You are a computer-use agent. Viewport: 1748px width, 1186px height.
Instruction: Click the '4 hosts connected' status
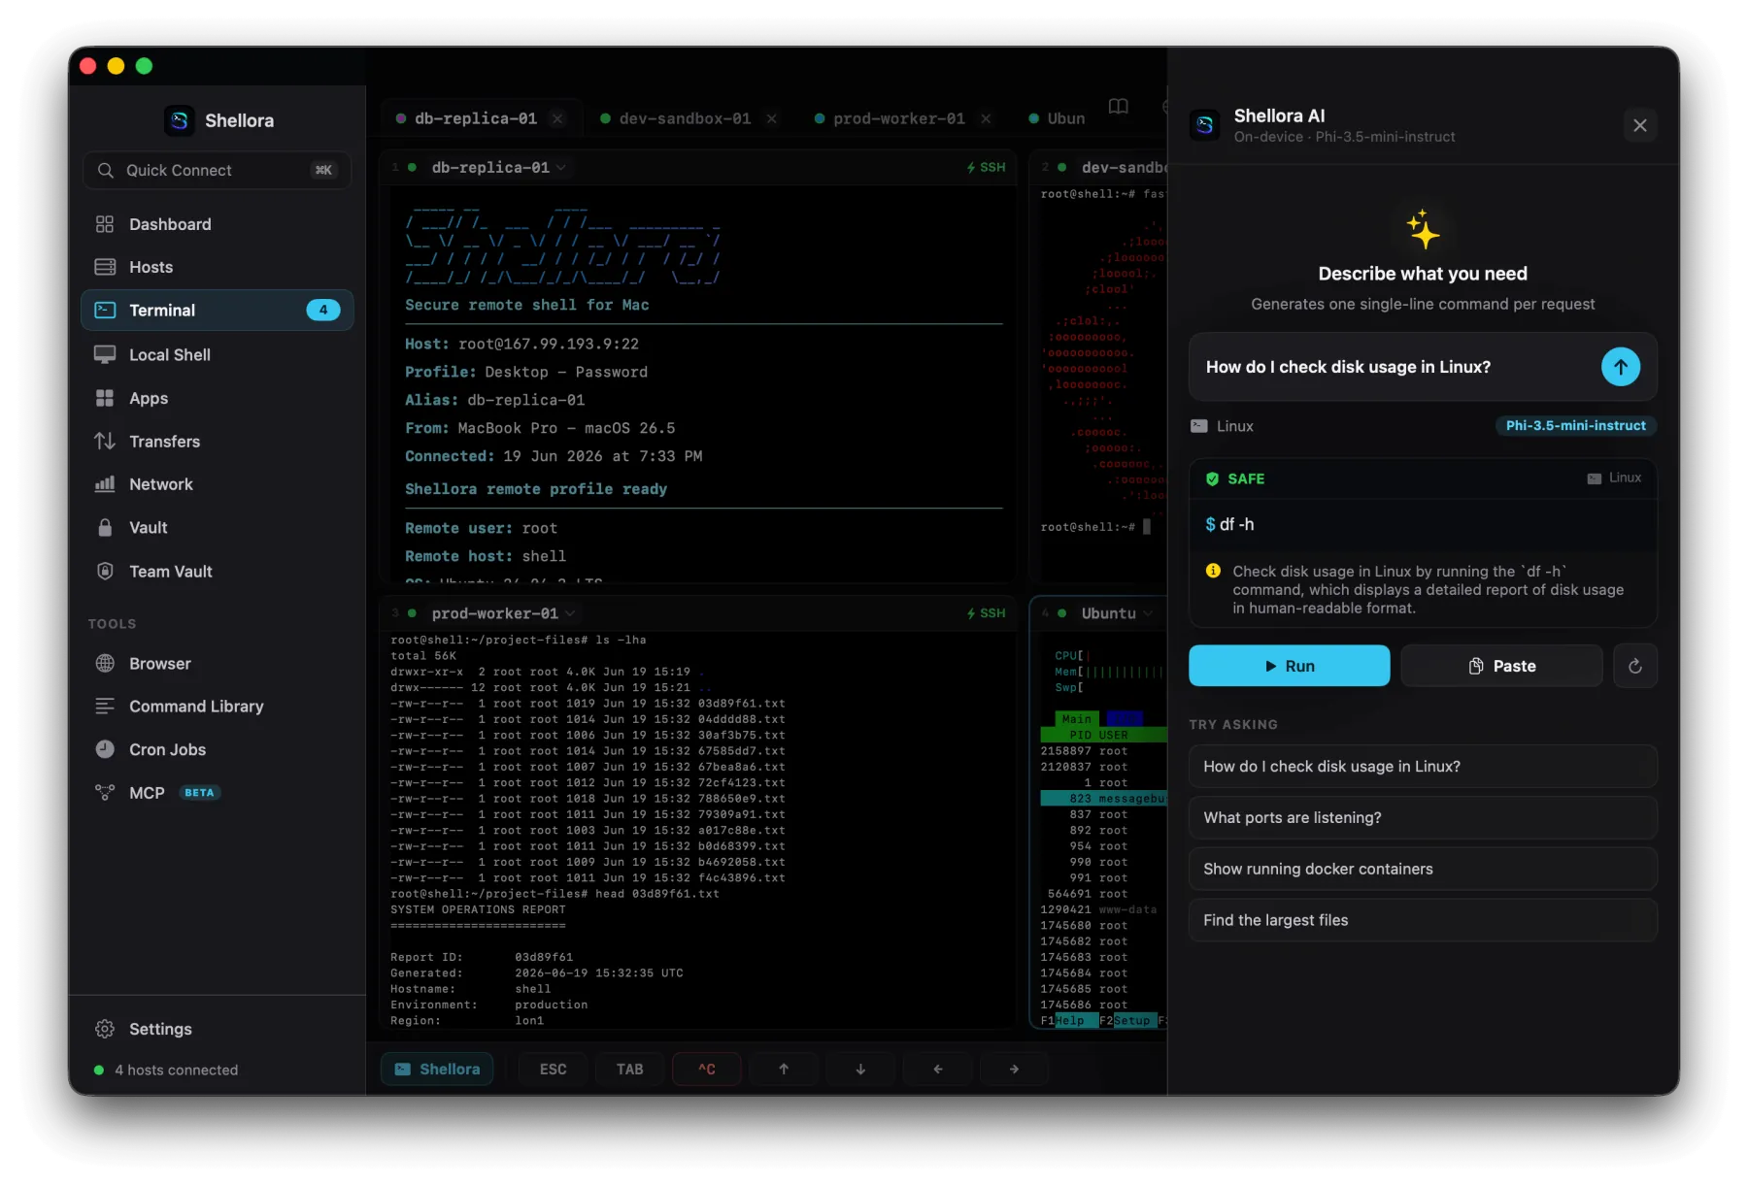tap(166, 1070)
